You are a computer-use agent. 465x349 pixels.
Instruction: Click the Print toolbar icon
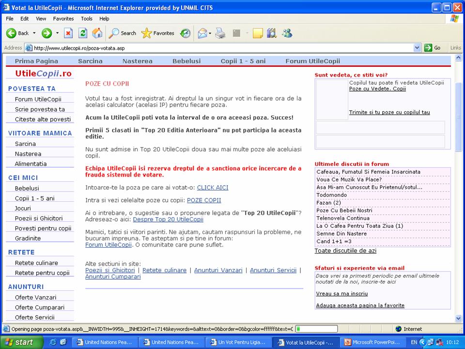220,33
